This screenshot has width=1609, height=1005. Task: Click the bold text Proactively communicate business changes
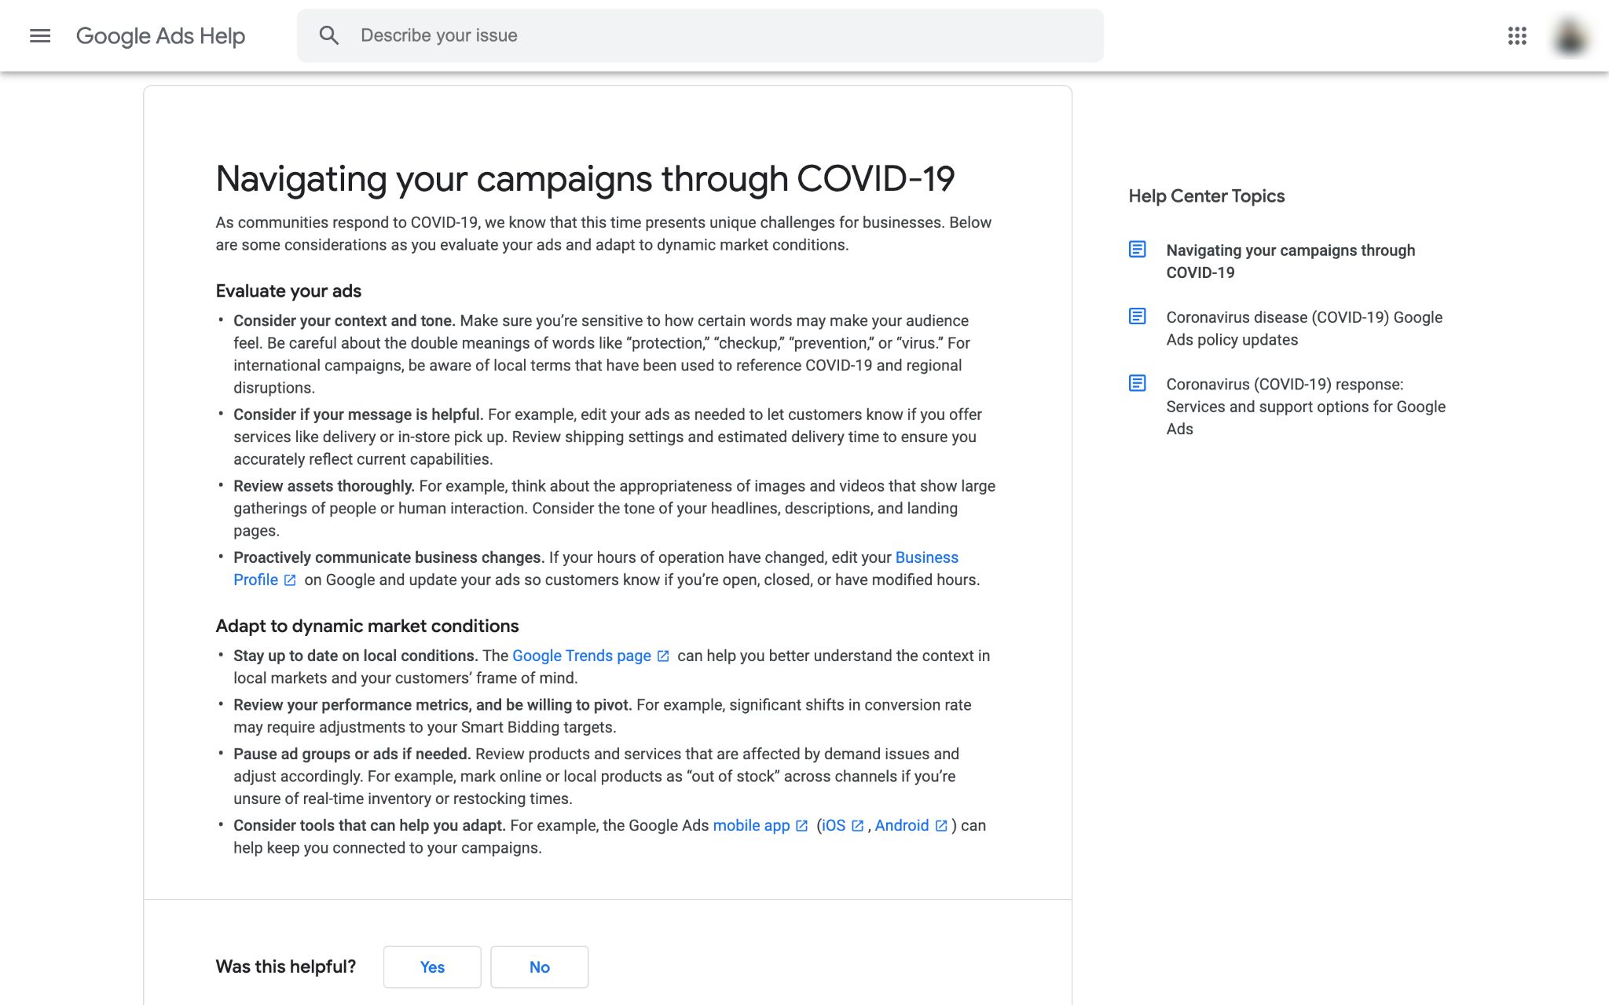[389, 557]
